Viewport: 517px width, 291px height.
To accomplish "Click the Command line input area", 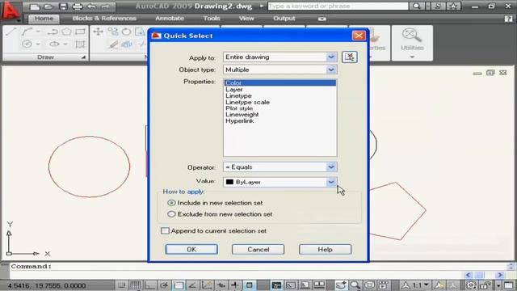I will (258, 267).
